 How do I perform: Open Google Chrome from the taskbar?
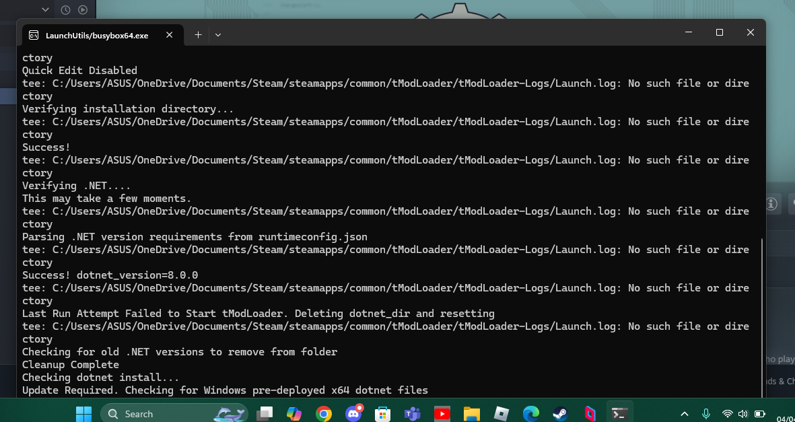tap(324, 413)
